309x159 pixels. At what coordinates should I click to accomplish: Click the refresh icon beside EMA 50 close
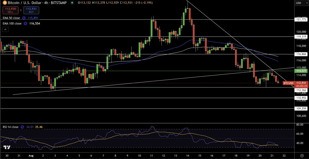[x=24, y=18]
